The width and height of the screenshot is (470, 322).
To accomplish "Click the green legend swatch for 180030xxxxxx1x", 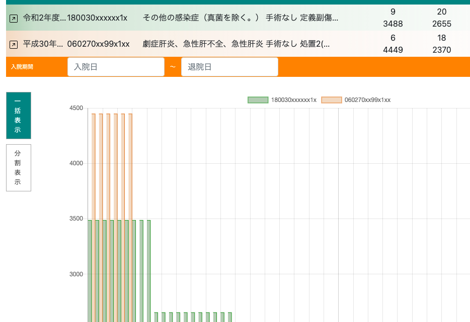I will tap(258, 100).
